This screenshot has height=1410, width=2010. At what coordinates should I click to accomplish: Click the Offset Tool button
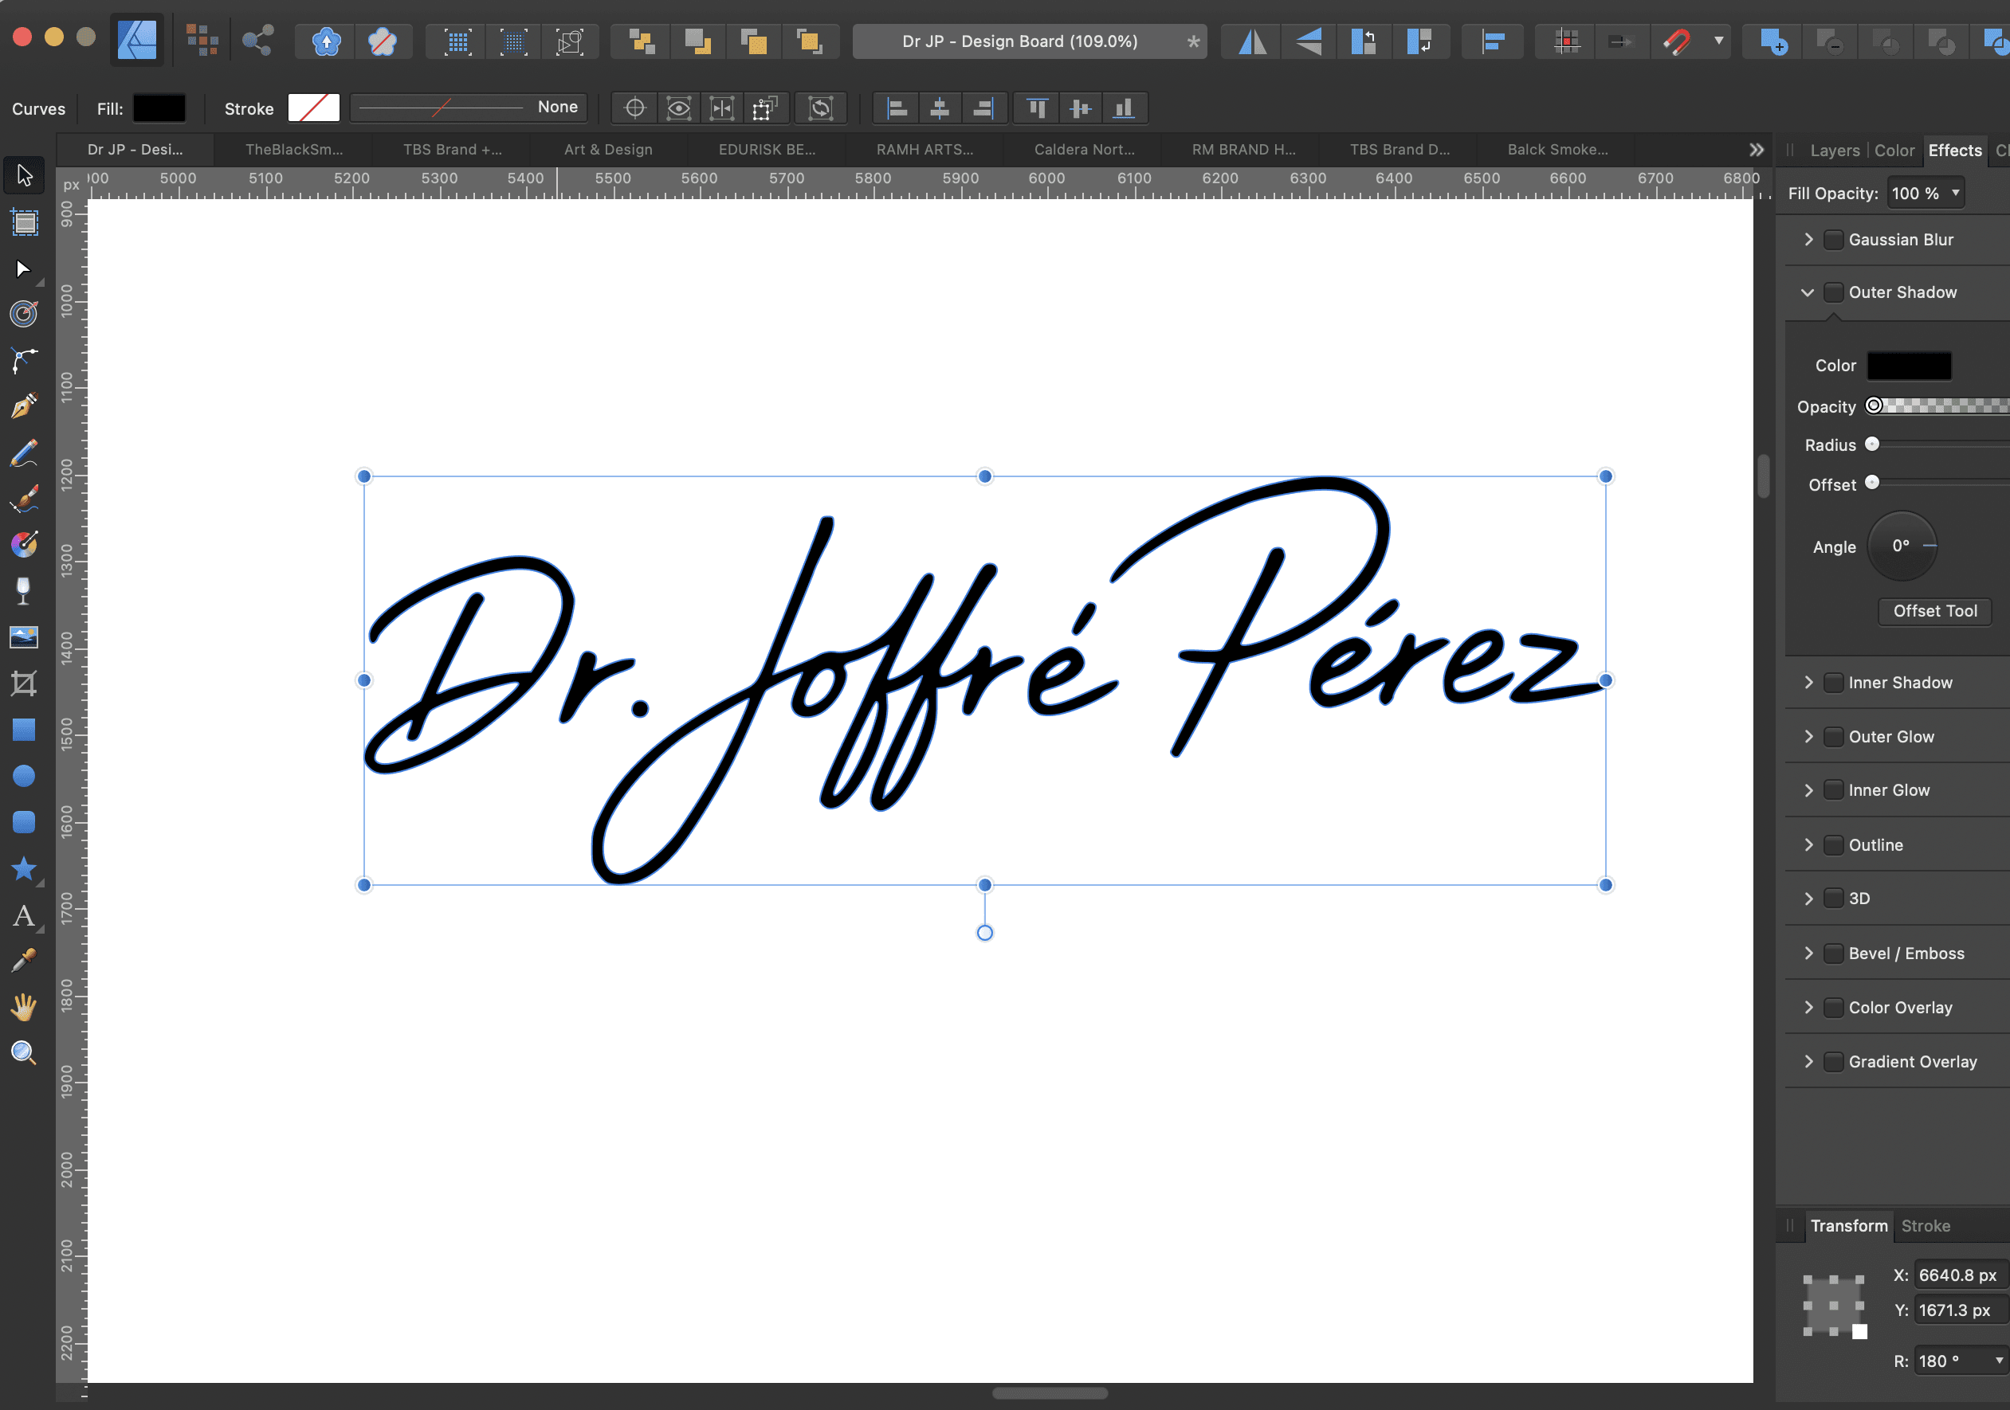tap(1935, 611)
